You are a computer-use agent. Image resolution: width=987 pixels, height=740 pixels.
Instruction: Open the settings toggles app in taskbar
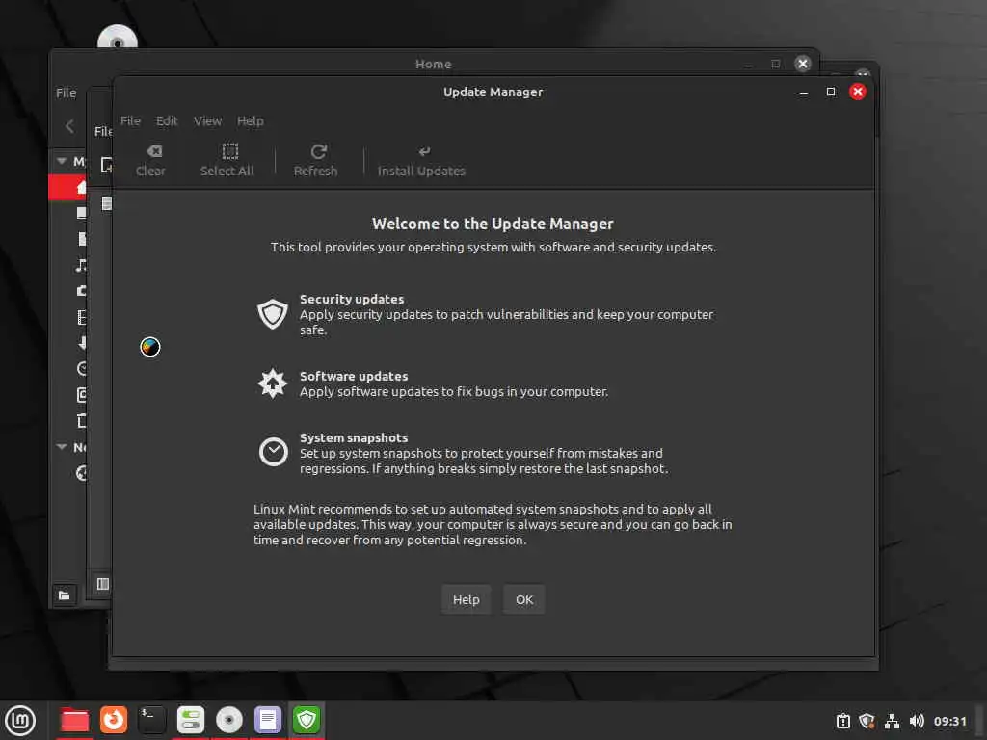(x=191, y=720)
